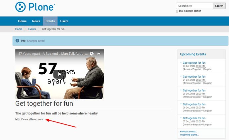Viewport: 229px width, 140px height.
Task: Toggle the 'only in current section' checkbox
Action: click(x=177, y=11)
